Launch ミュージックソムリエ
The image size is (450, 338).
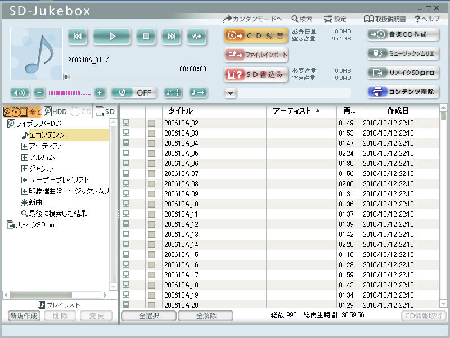click(403, 53)
